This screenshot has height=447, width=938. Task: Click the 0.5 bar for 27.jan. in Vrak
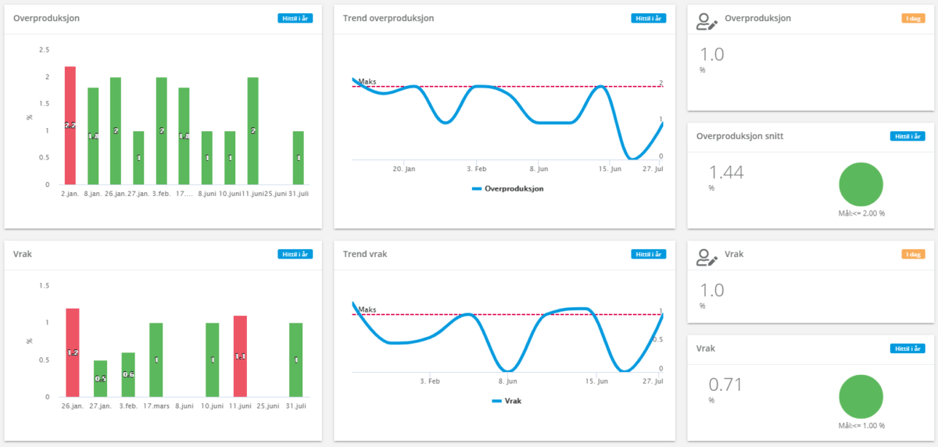point(100,378)
